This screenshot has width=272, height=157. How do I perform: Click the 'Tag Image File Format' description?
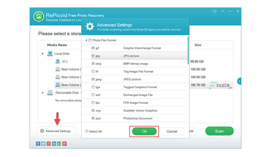click(x=138, y=71)
